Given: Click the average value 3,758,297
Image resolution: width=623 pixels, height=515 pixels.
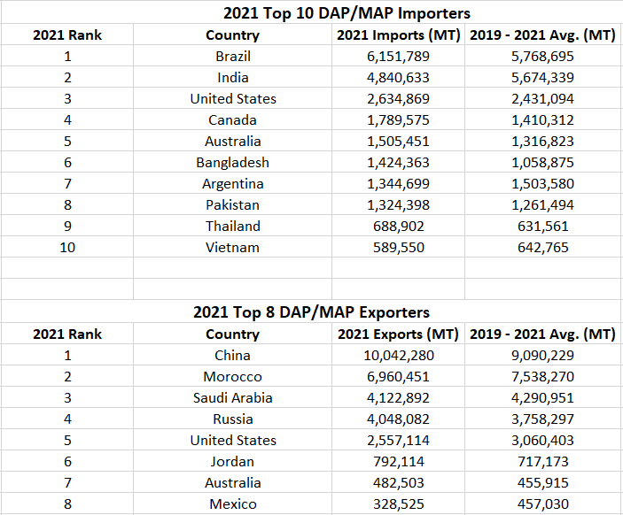Looking at the screenshot, I should click(542, 419).
